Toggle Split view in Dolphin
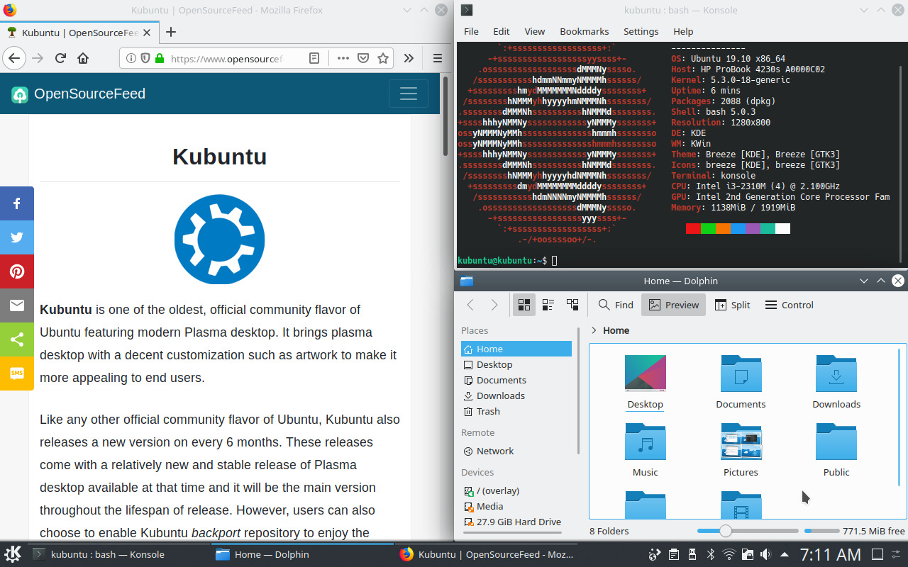 732,305
